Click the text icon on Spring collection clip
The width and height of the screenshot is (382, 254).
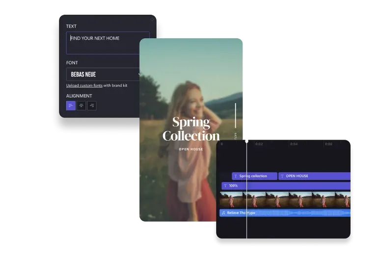[x=235, y=176]
